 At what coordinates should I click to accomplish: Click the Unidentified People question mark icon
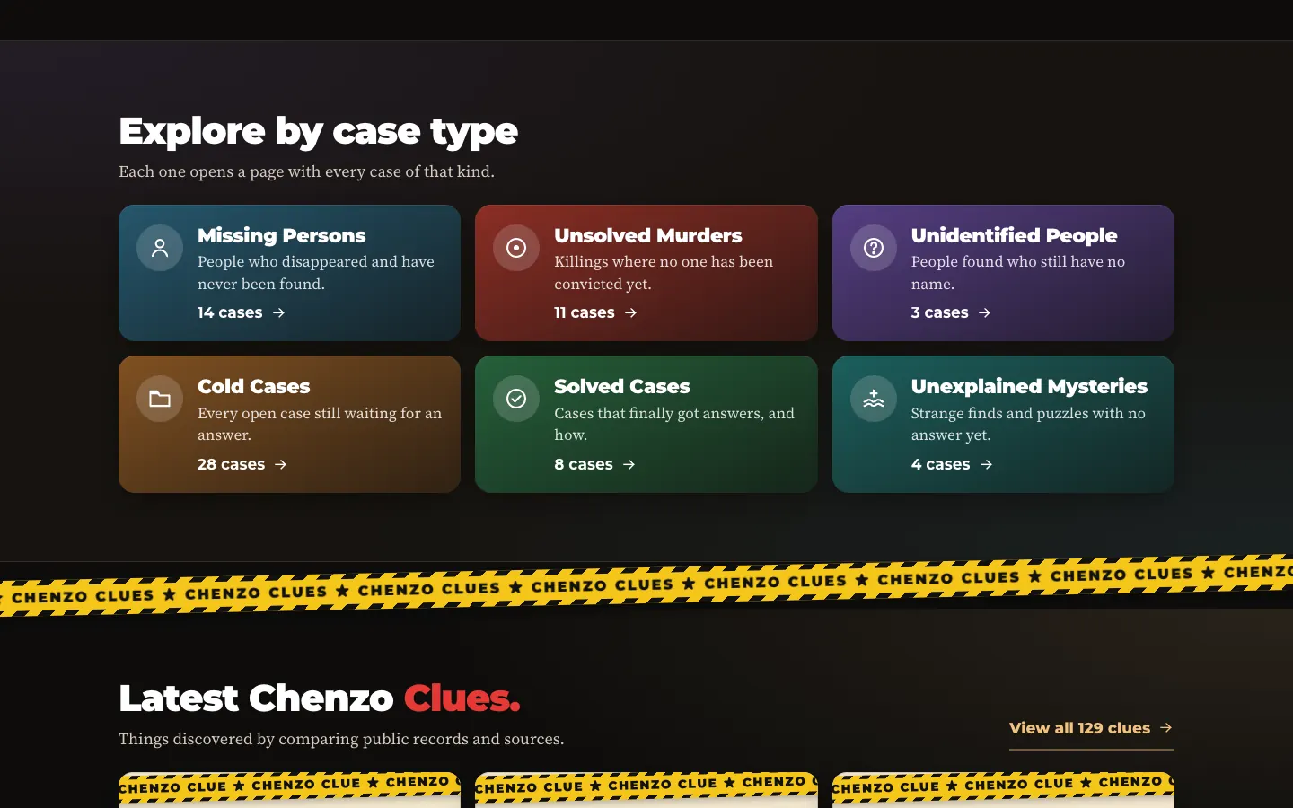(x=874, y=248)
